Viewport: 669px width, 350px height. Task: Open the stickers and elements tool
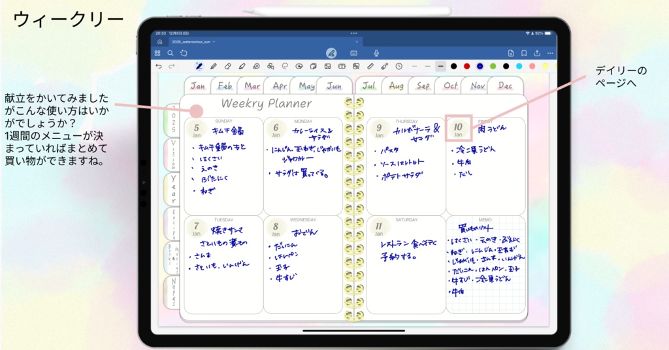pyautogui.click(x=299, y=67)
